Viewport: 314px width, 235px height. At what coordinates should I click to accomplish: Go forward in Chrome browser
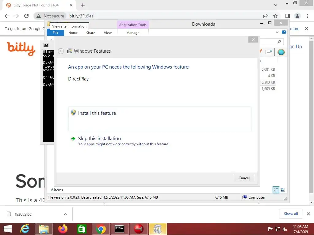point(17,16)
